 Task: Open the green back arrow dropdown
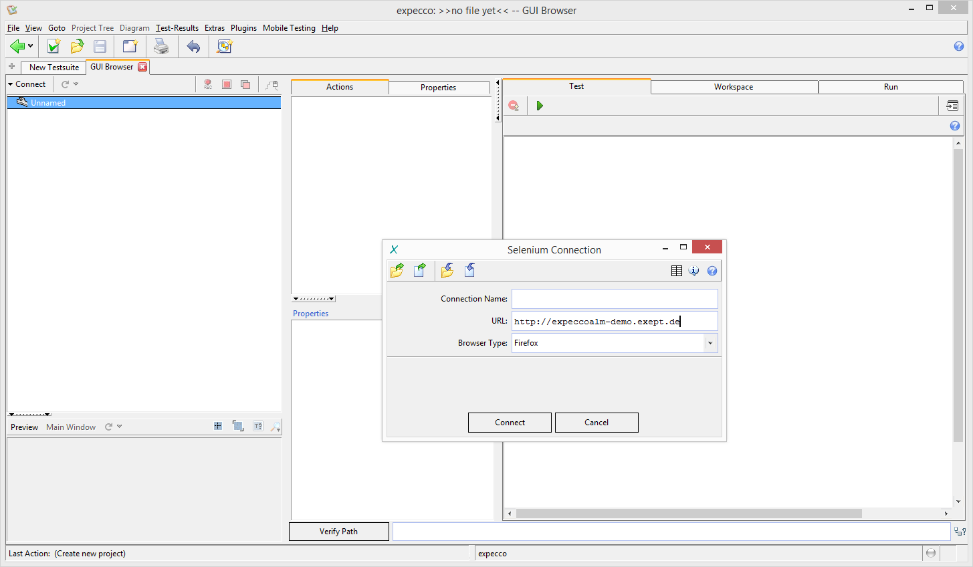[x=30, y=46]
